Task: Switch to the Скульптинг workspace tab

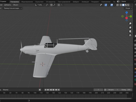Action: 39,2
